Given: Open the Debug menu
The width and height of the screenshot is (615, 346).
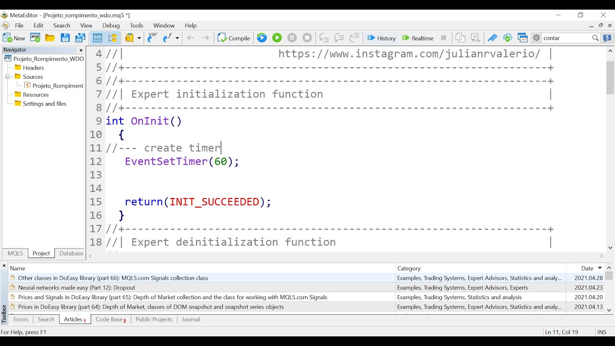Looking at the screenshot, I should [111, 25].
